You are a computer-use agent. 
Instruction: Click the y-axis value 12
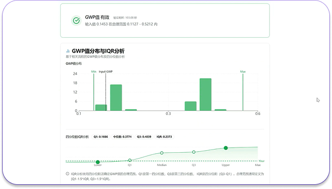pos(75,92)
